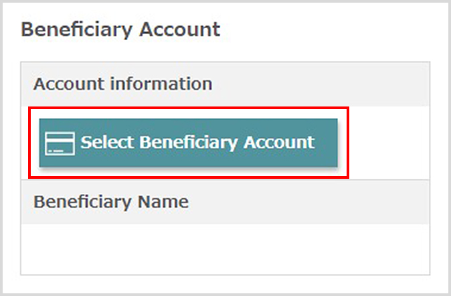Screen dimensions: 451x296
Task: Click the word Account on the teal button
Action: click(279, 142)
